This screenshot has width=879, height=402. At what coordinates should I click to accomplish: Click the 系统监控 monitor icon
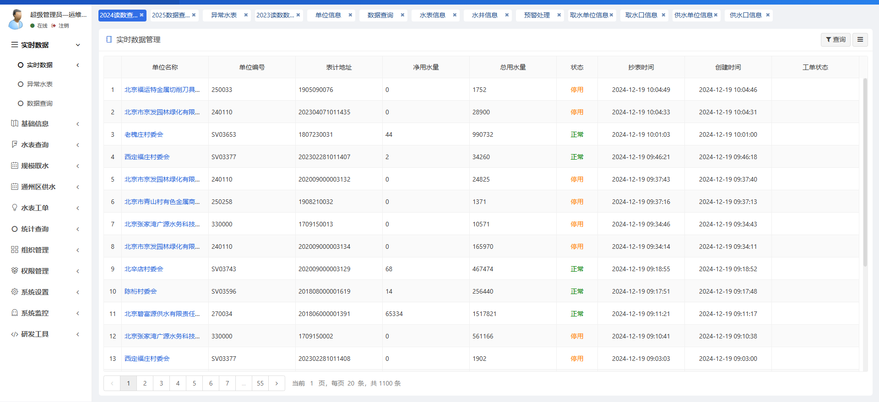click(x=15, y=313)
